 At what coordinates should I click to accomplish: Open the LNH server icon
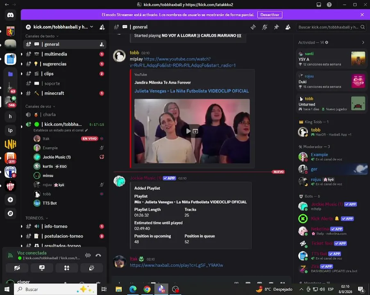coord(10,144)
